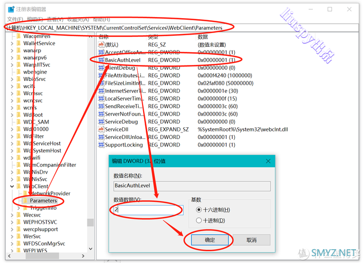
Task: Click the wanarp folder icon
Action: click(x=19, y=51)
